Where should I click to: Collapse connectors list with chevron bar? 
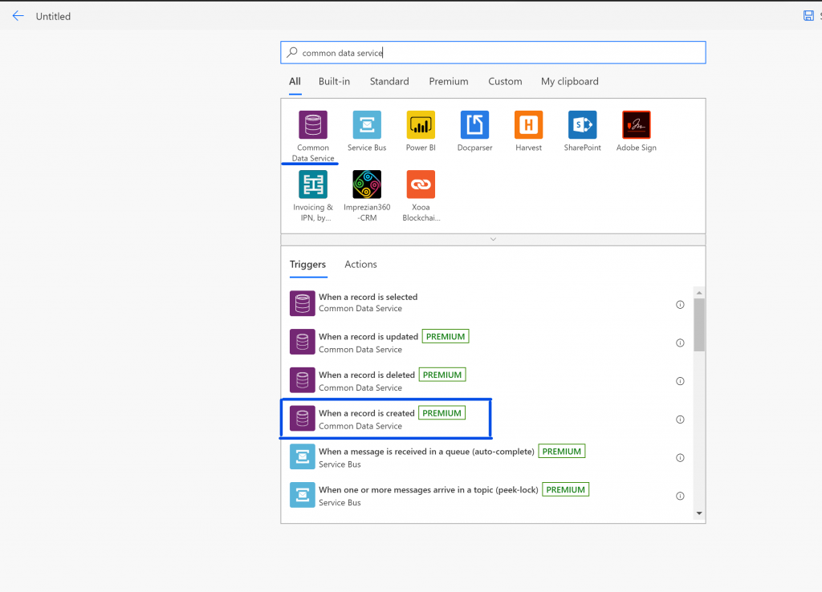pyautogui.click(x=493, y=239)
